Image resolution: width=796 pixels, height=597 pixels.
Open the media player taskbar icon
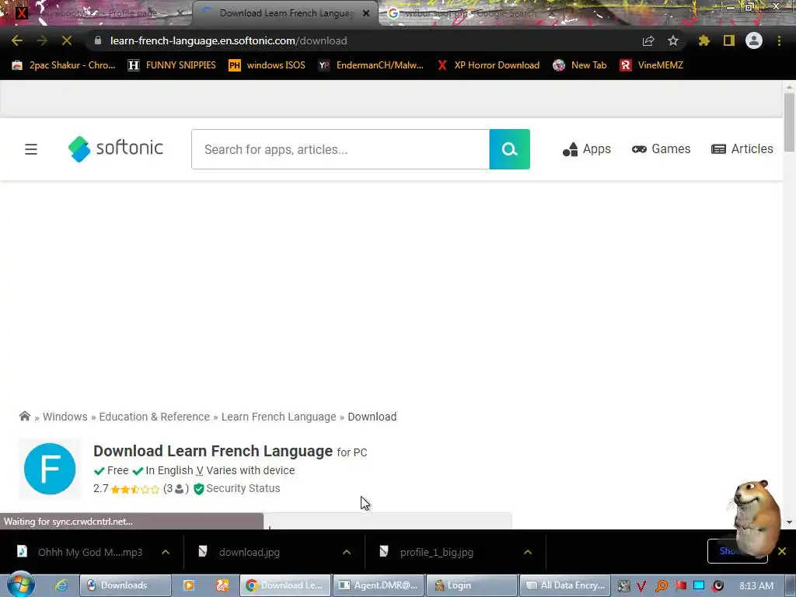tap(188, 585)
